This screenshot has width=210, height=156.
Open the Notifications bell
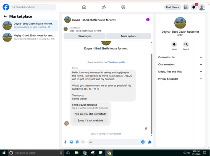click(x=194, y=7)
